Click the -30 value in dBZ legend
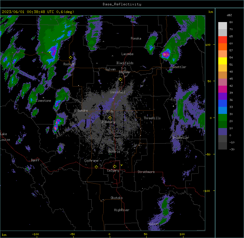The image size is (244, 238). point(232,150)
